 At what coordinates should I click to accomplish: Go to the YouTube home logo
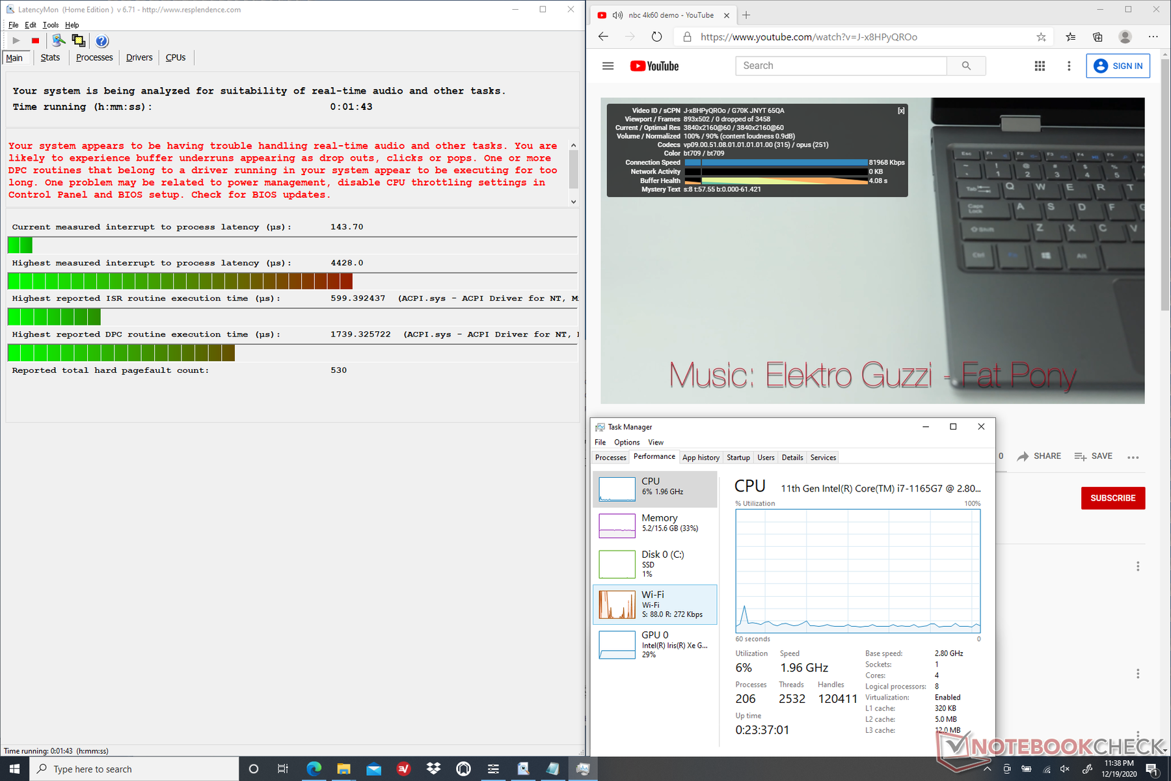tap(654, 66)
